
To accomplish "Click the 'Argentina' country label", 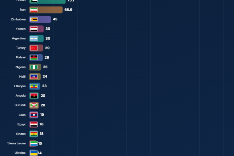I will [19, 38].
